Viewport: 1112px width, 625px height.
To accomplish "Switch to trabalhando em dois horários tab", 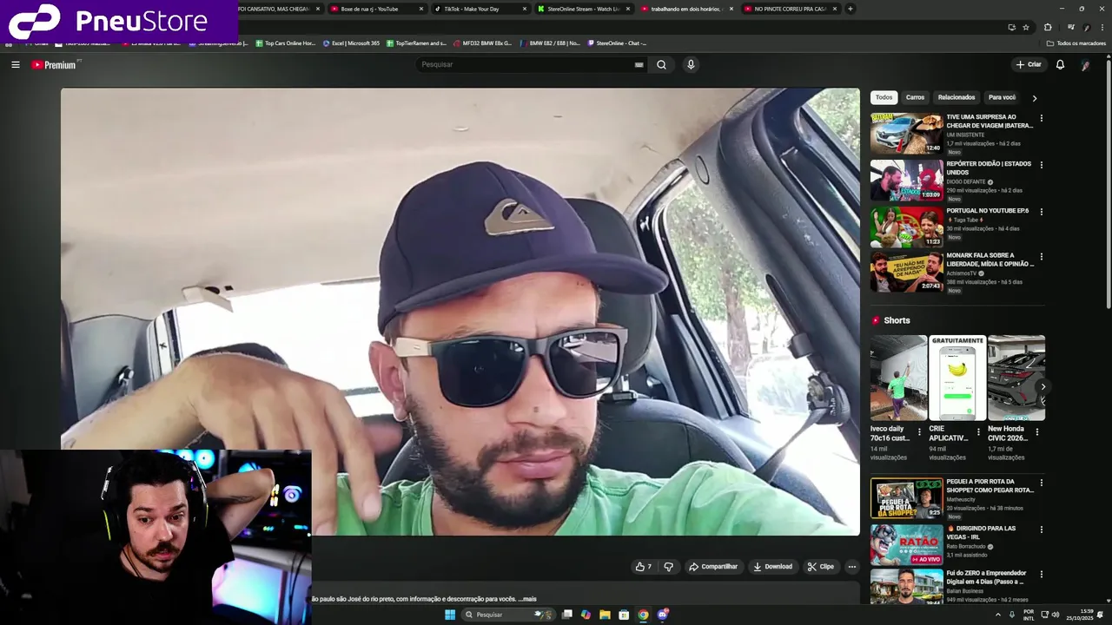I will pyautogui.click(x=686, y=9).
